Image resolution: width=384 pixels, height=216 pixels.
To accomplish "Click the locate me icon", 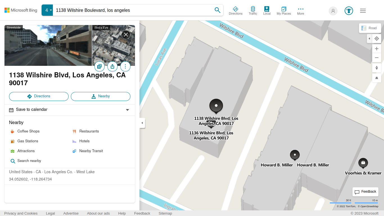I will point(377,39).
